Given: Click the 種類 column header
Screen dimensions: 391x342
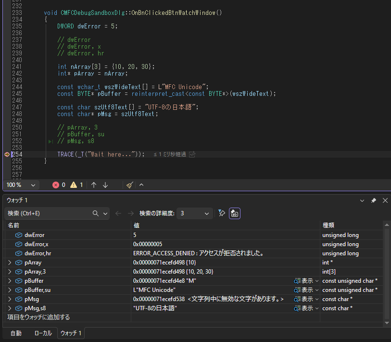Looking at the screenshot, I should pyautogui.click(x=352, y=225).
